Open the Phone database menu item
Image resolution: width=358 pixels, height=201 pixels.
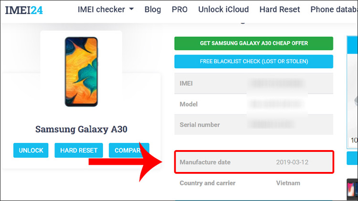click(x=334, y=10)
